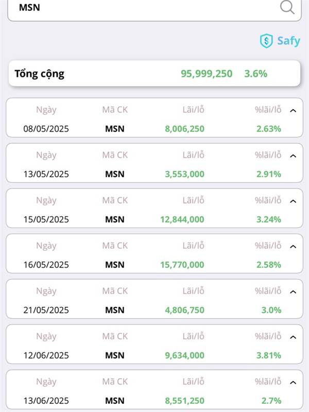Select the 21/05/2025 date text
Image resolution: width=309 pixels, height=412 pixels.
(x=46, y=310)
